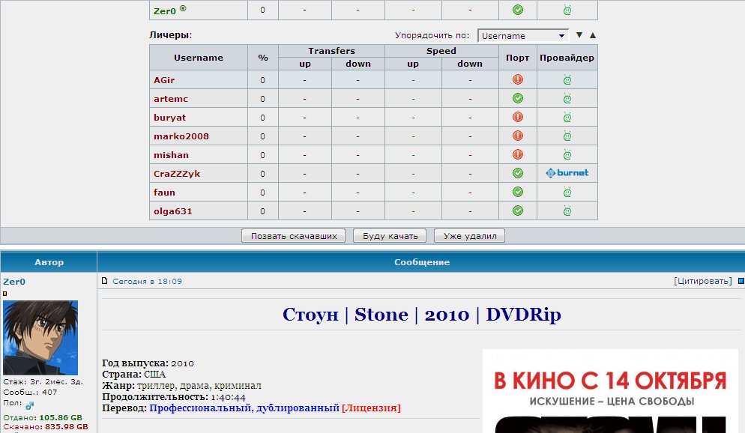Click the green port check icon for artemc
This screenshot has height=433, width=745.
click(x=517, y=98)
